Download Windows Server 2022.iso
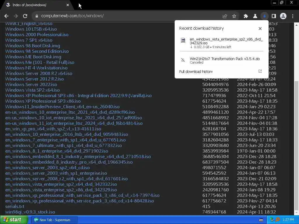 coord(31,84)
